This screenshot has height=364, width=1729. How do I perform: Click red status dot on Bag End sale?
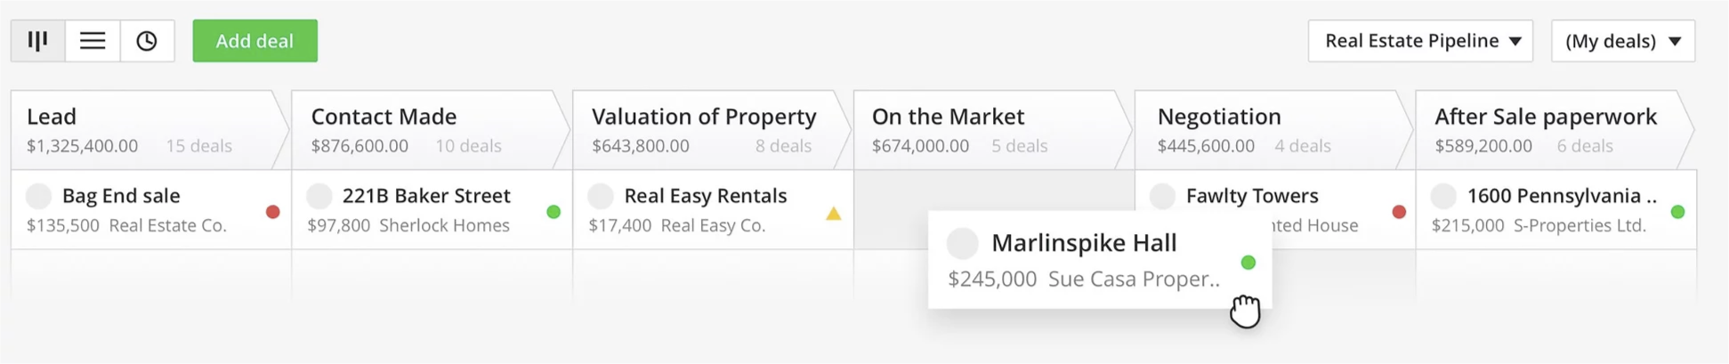point(273,212)
